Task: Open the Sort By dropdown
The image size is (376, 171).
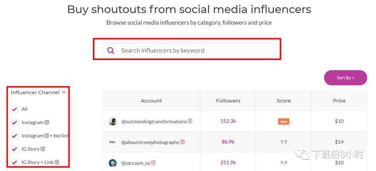Action: (345, 78)
